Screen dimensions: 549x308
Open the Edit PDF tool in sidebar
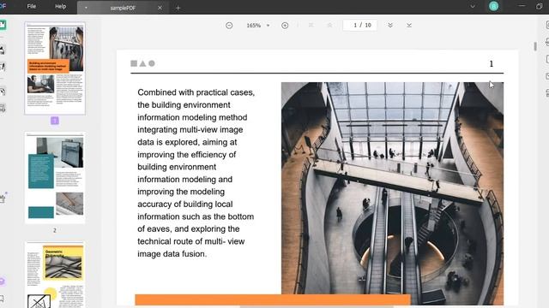3,67
